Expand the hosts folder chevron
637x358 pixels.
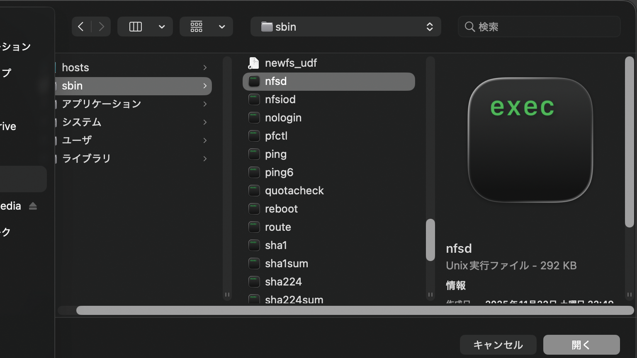(x=205, y=68)
